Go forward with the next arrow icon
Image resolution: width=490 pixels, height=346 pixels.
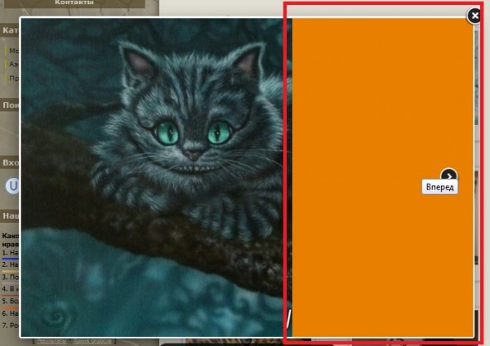pyautogui.click(x=448, y=175)
